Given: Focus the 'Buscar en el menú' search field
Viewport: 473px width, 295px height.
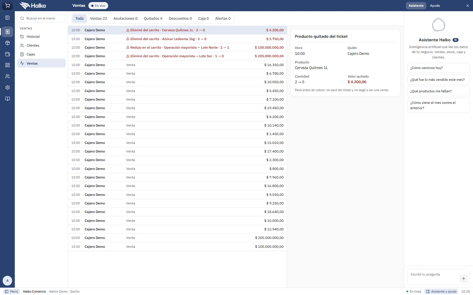Looking at the screenshot, I should [x=41, y=18].
